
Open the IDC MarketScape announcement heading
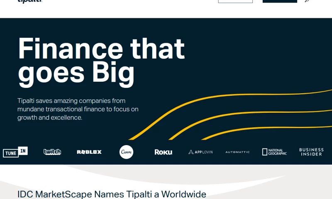[112, 194]
